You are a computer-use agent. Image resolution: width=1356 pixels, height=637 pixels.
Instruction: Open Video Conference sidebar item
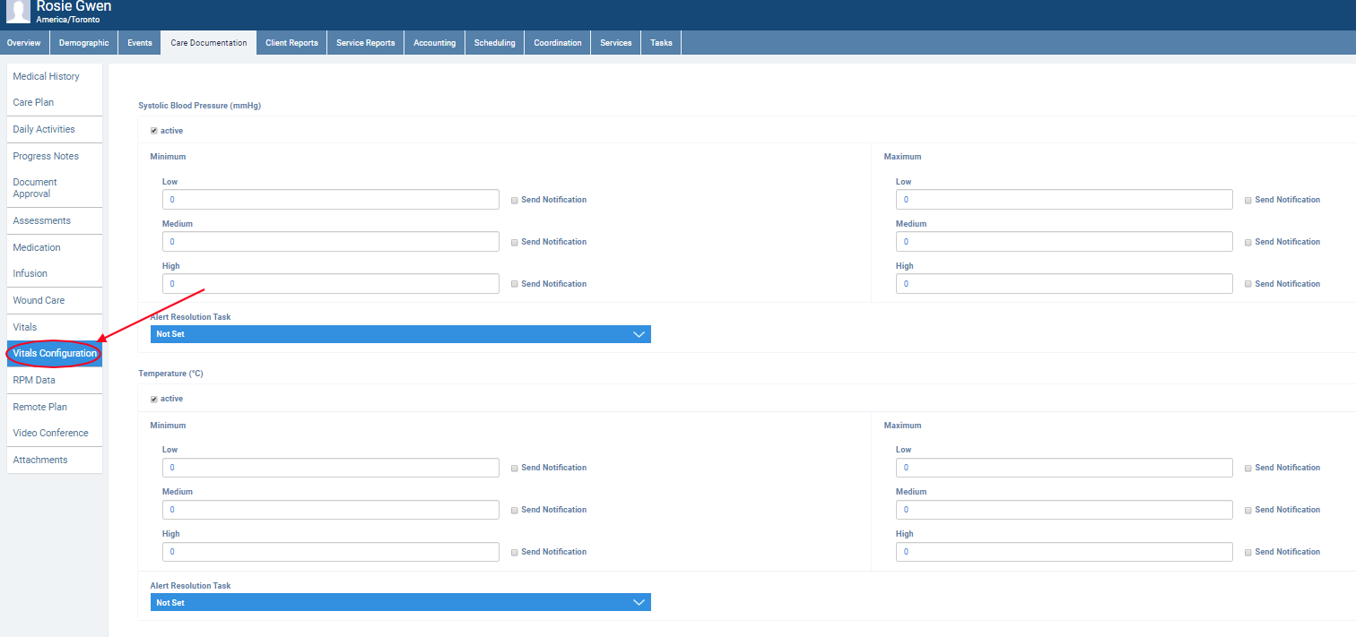[50, 433]
